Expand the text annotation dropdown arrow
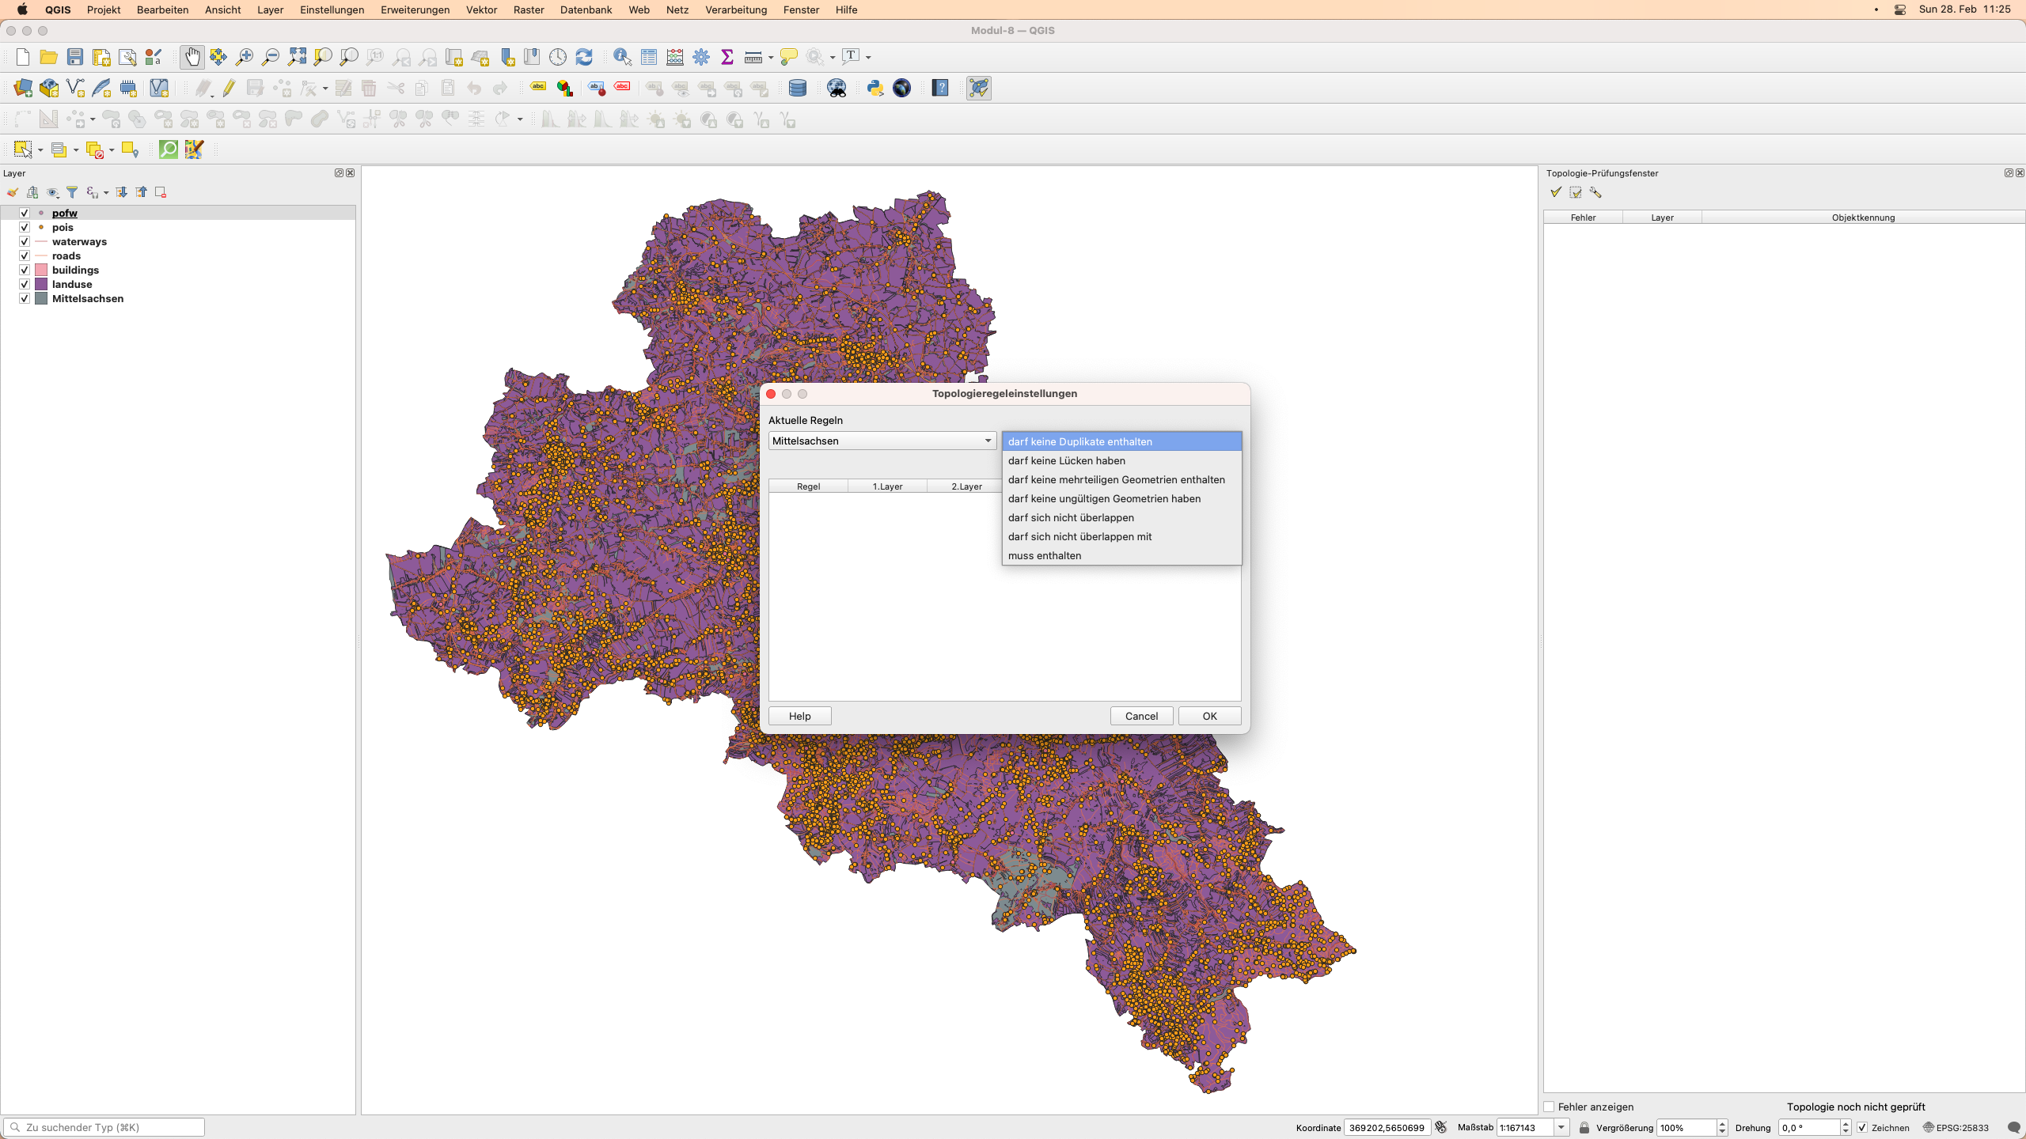This screenshot has width=2026, height=1139. click(868, 57)
